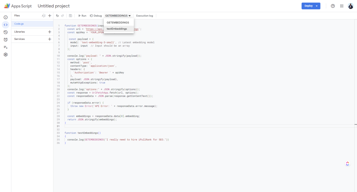Open Project History sidebar icon

[6, 32]
